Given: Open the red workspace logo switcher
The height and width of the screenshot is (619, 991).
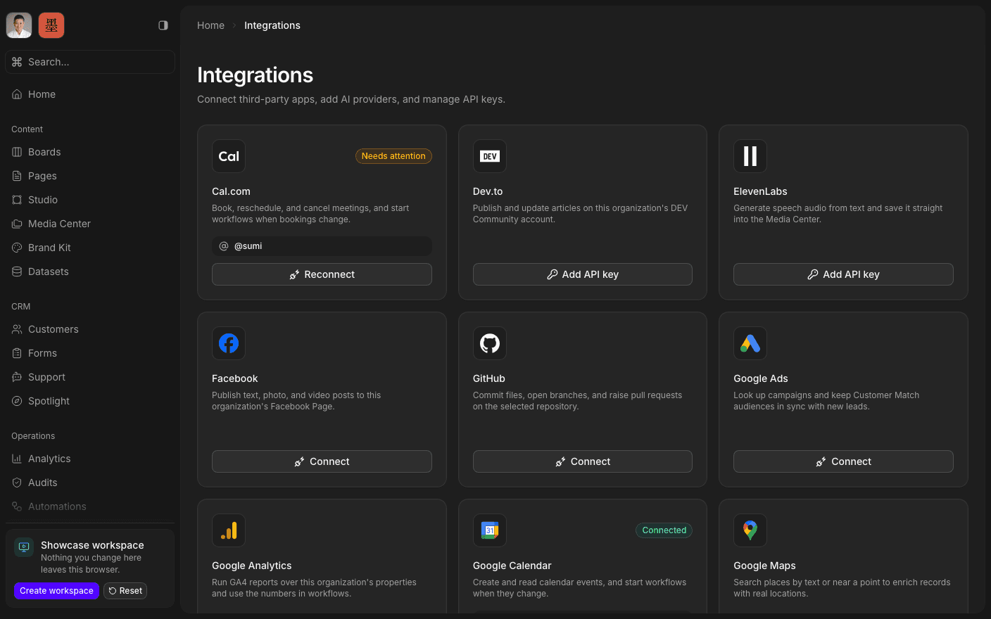Looking at the screenshot, I should point(51,25).
